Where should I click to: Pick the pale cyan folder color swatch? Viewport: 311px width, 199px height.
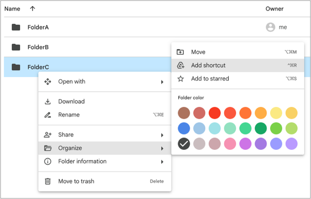click(214, 128)
